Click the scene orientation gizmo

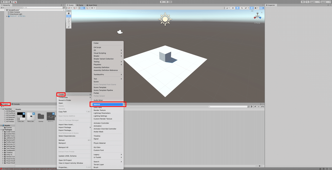click(x=257, y=17)
